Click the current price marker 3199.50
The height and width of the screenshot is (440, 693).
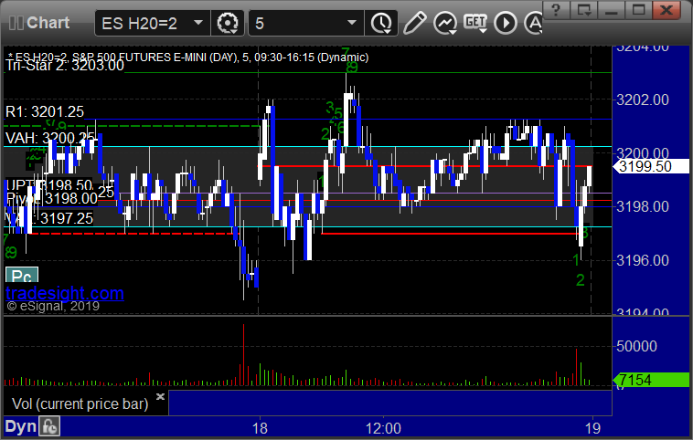(651, 166)
